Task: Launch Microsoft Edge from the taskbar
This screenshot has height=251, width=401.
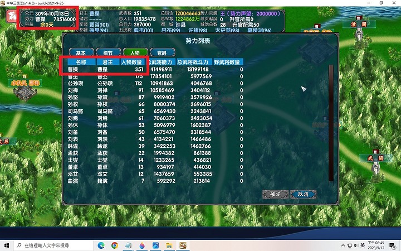Action: click(101, 245)
